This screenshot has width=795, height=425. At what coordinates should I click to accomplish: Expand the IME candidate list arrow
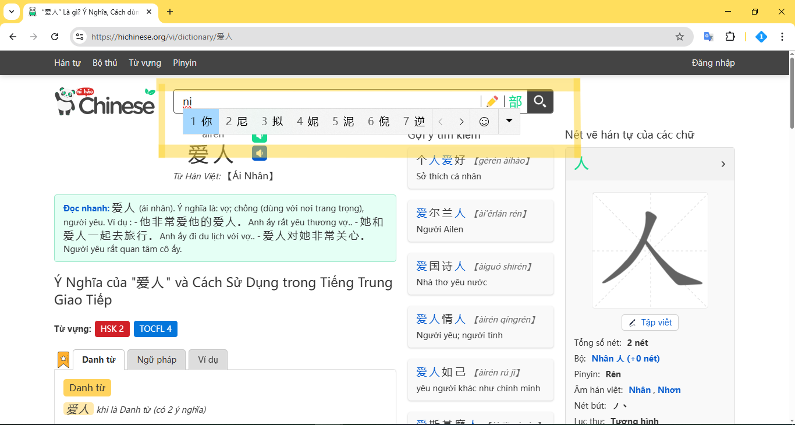click(509, 121)
